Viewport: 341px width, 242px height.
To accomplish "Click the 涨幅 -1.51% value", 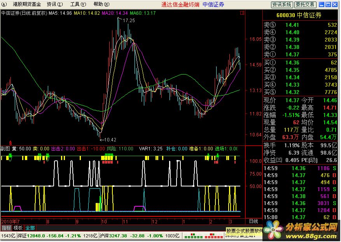I will click(291, 115).
